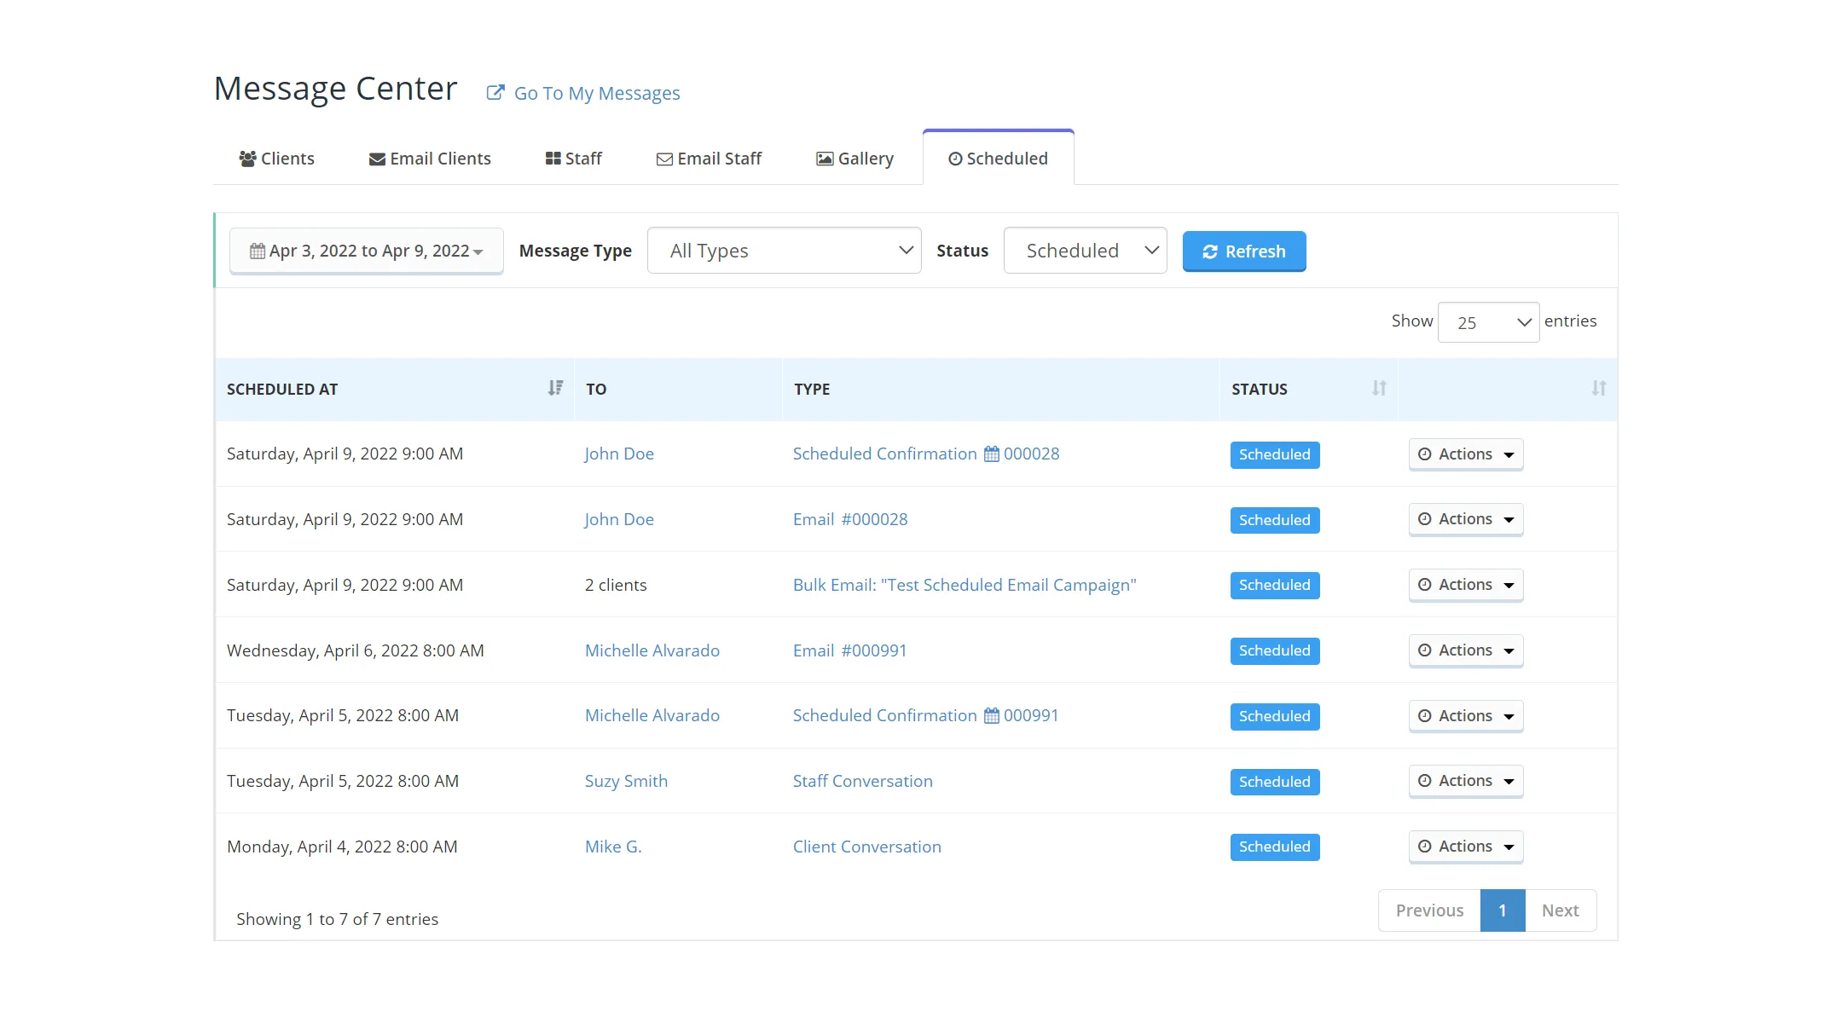Image resolution: width=1842 pixels, height=1023 pixels.
Task: Open John Doe in the Scheduled Confirmation row
Action: pos(619,454)
